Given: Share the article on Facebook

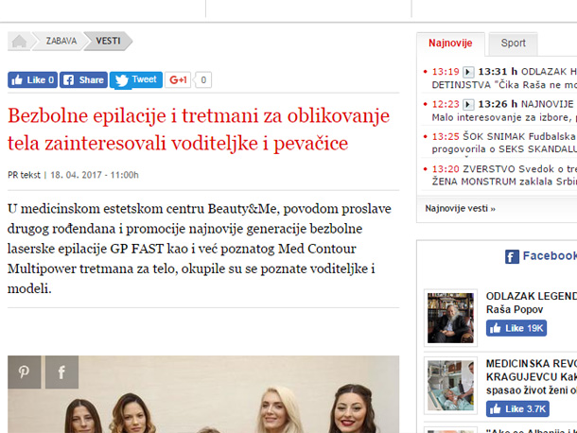Looking at the screenshot, I should pos(84,80).
